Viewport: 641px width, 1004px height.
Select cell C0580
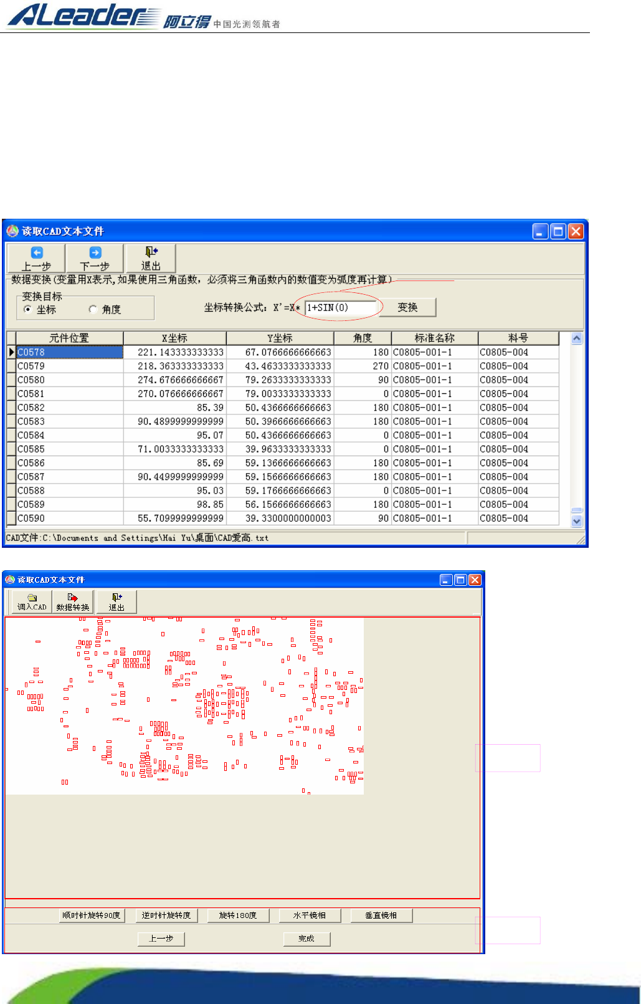70,380
